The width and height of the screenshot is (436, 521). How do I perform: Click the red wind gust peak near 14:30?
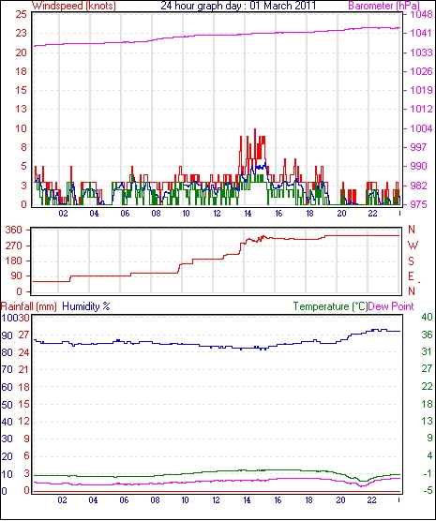click(x=255, y=130)
